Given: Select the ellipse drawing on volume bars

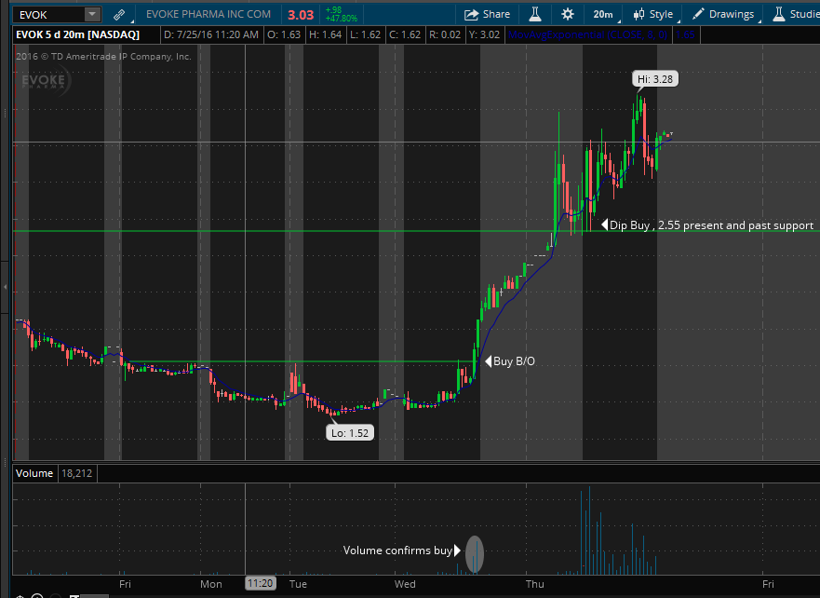Looking at the screenshot, I should (x=475, y=554).
